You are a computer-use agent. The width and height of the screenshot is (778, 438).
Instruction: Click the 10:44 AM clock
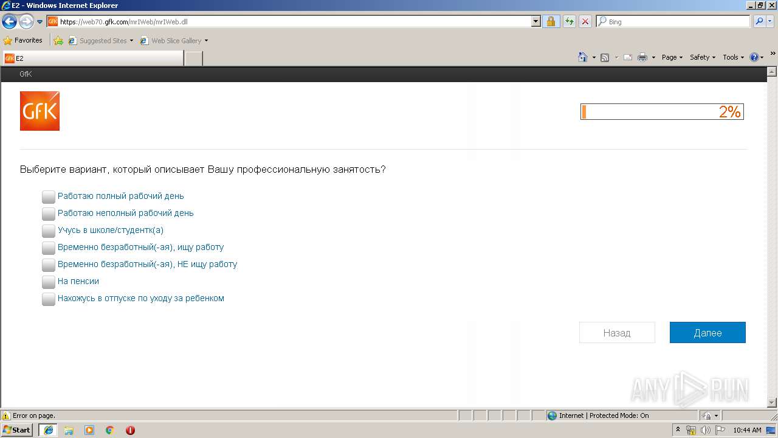(x=747, y=430)
